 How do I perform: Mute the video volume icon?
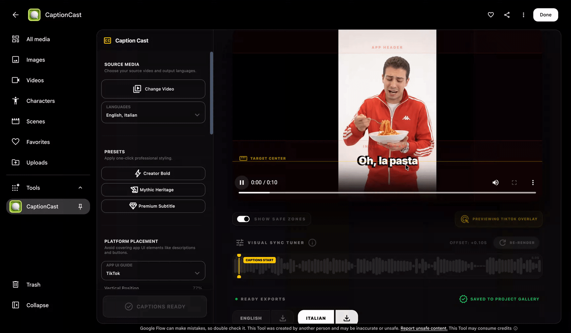495,182
